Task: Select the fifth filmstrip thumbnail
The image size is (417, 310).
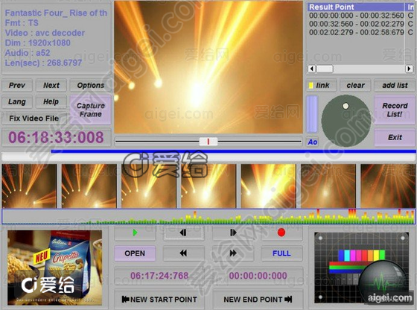Action: 268,186
